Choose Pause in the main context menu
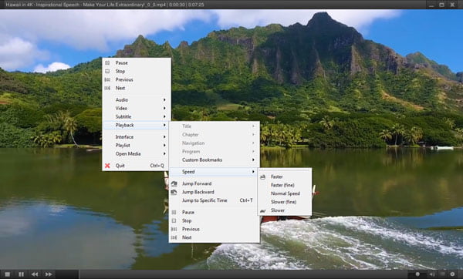 click(137, 63)
